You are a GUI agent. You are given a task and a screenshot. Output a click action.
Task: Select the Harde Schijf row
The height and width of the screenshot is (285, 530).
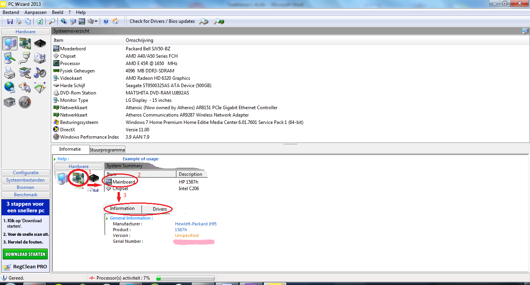click(290, 86)
